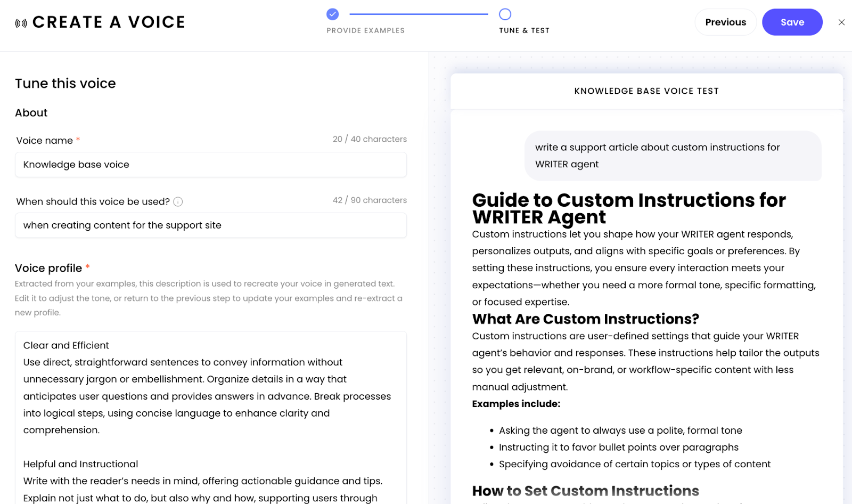Click the 'About' section heading

pos(31,113)
